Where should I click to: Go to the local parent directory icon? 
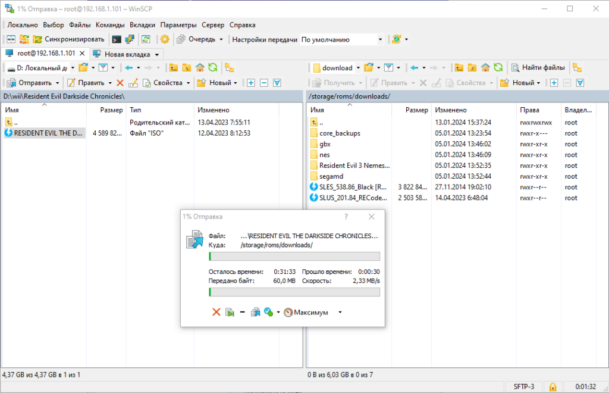[174, 68]
